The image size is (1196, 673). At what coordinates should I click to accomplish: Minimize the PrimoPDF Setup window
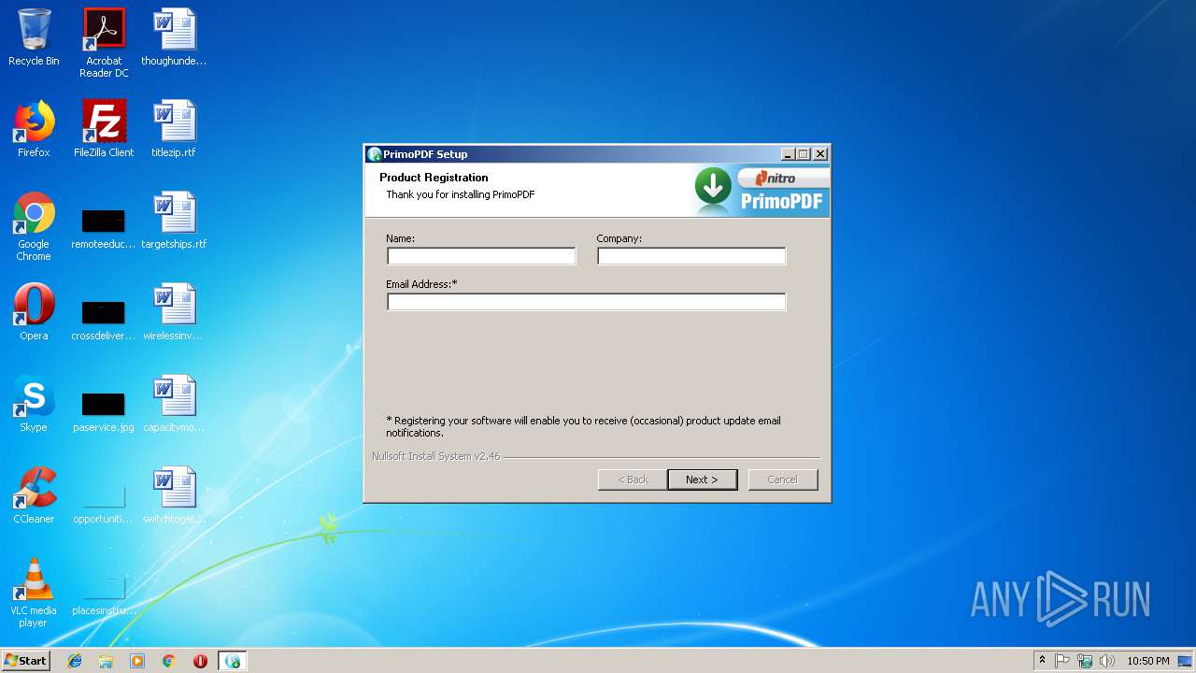tap(788, 154)
